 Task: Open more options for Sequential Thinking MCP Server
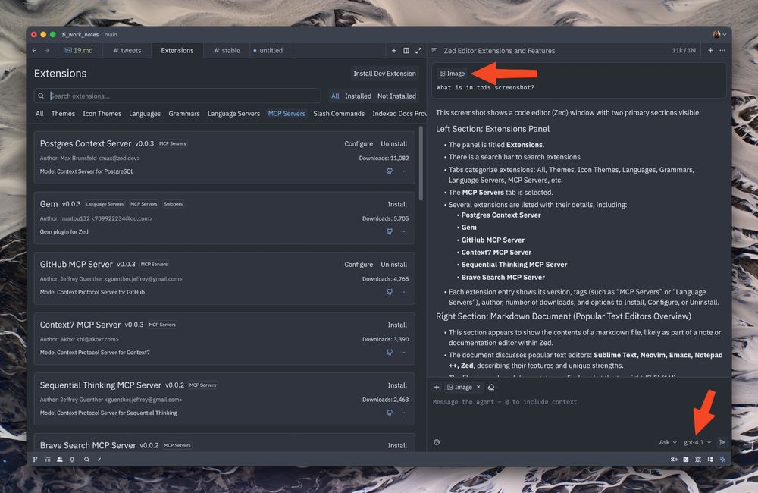(404, 413)
